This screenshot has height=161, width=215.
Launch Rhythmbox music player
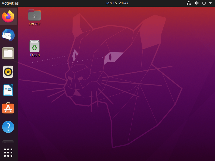click(8, 72)
